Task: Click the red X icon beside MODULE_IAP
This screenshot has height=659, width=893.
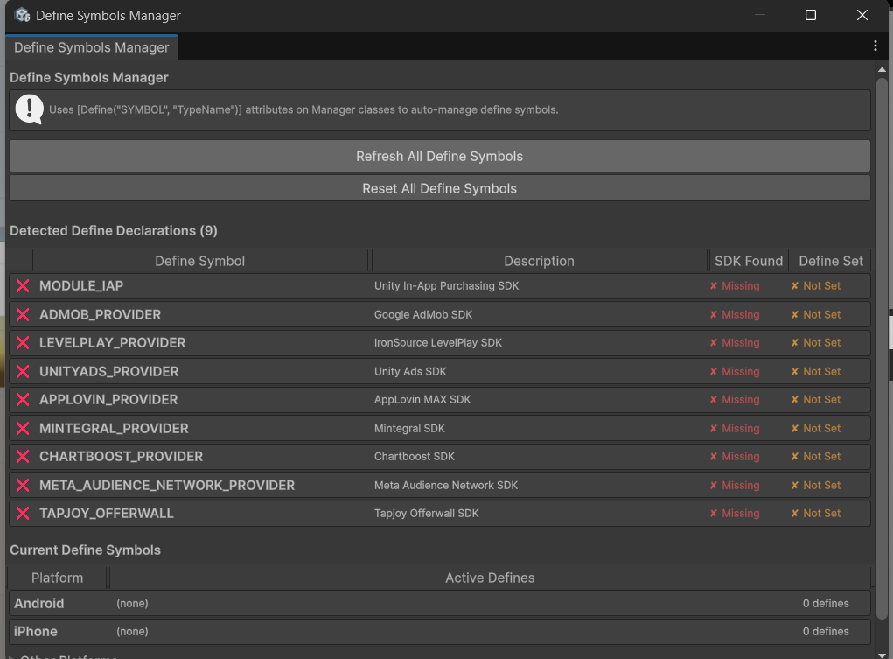Action: [x=23, y=286]
